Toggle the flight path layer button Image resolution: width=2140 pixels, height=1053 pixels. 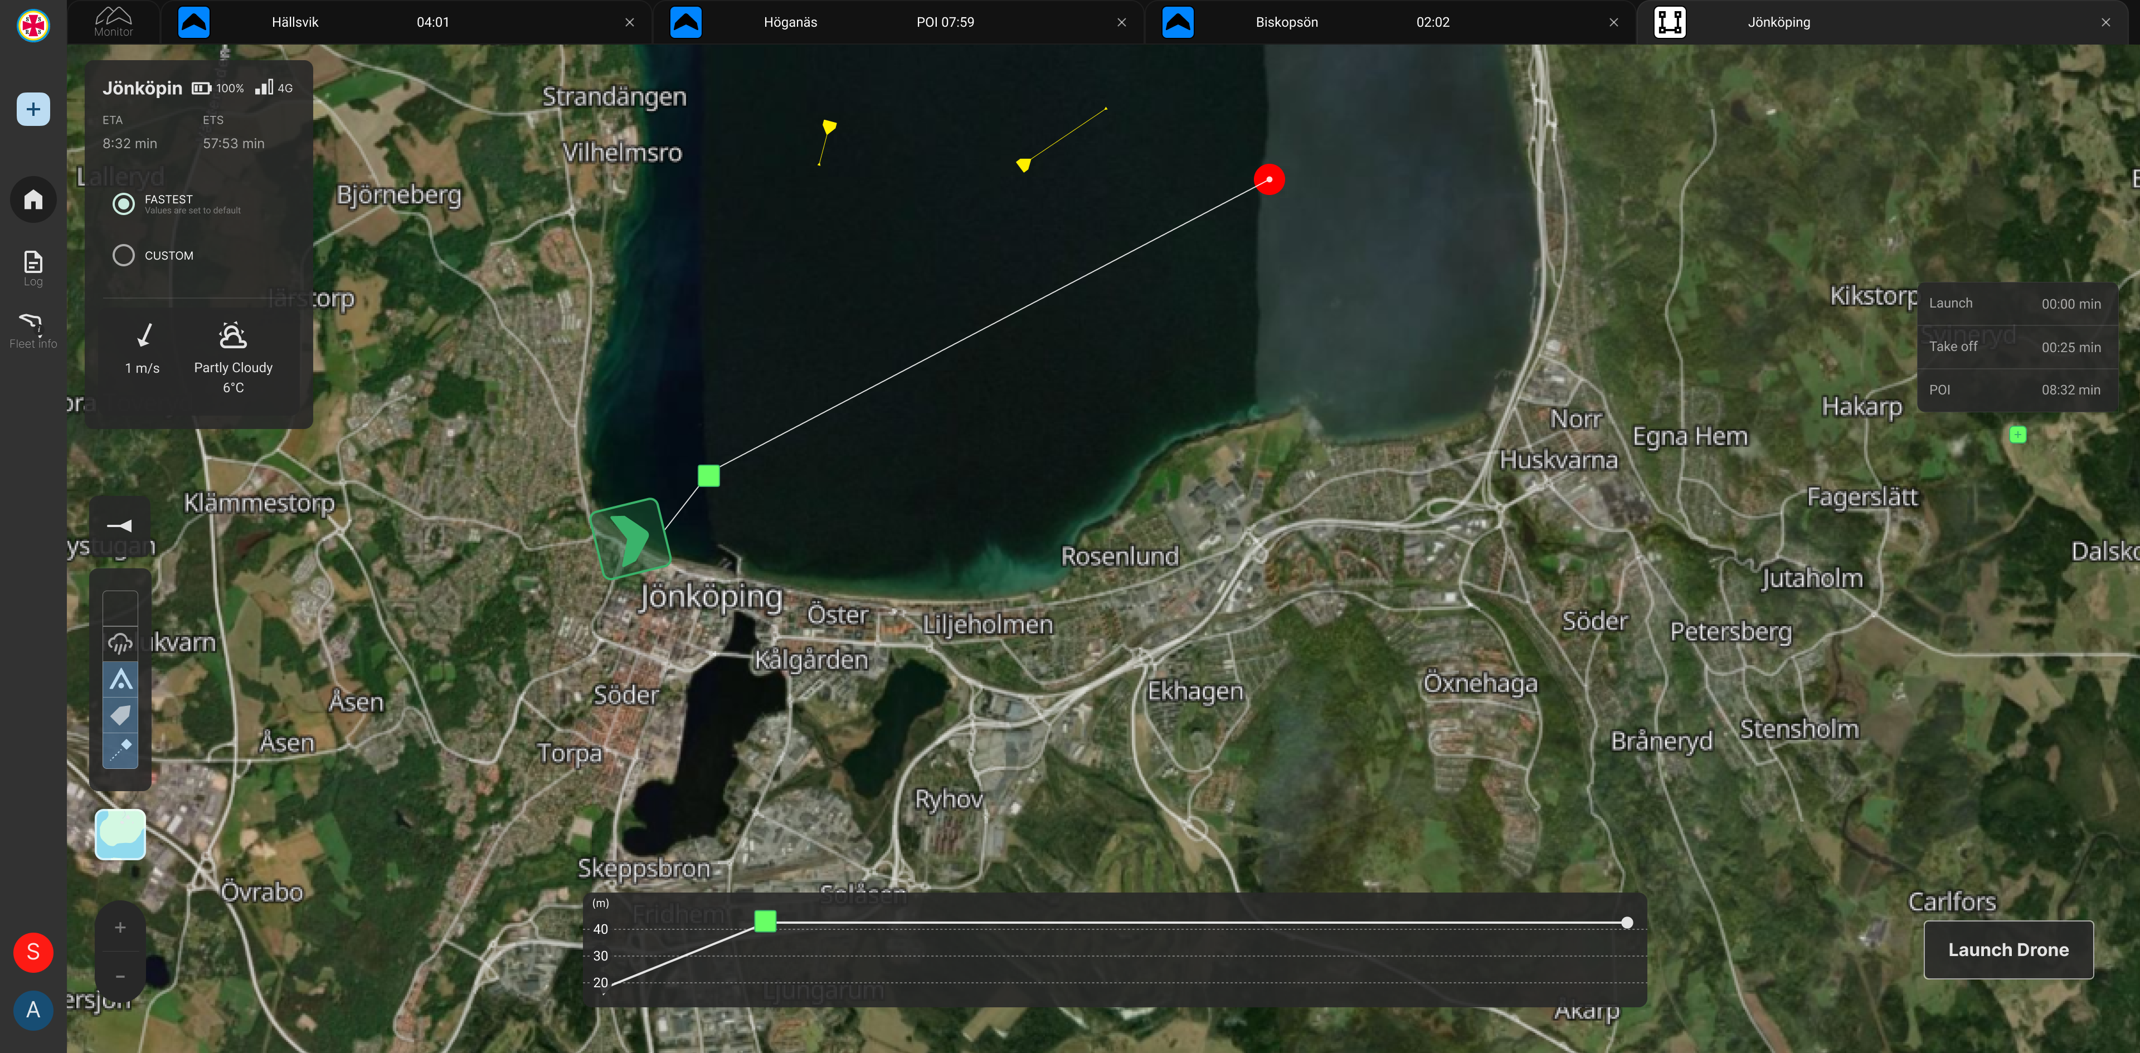(x=120, y=750)
